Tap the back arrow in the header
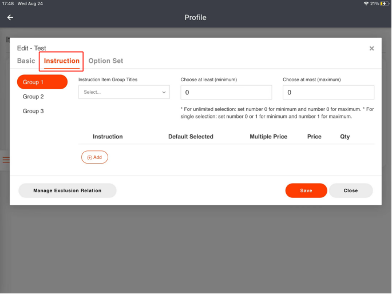Viewport: 392px width, 294px height. [x=10, y=18]
